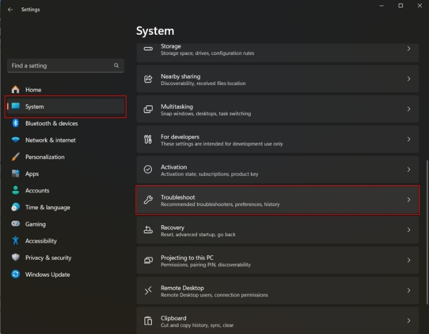Open Privacy & security settings
This screenshot has width=429, height=334.
pos(66,258)
